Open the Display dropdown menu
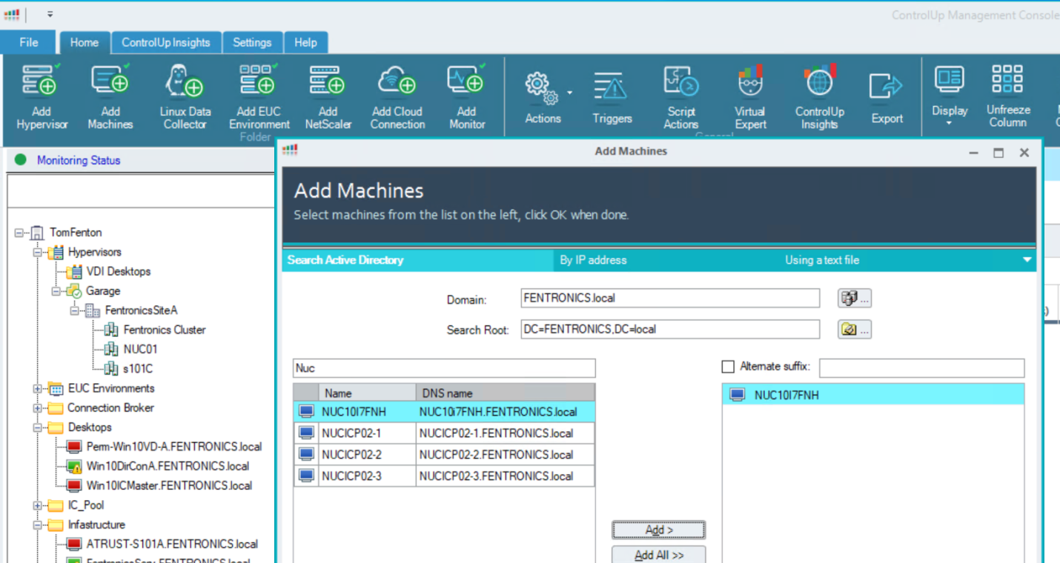Image resolution: width=1060 pixels, height=563 pixels. (x=950, y=95)
